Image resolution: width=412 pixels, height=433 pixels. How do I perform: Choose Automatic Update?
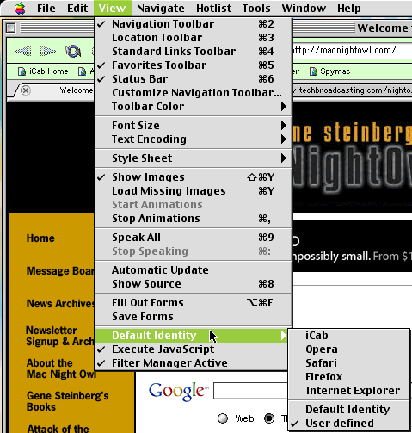(194, 270)
